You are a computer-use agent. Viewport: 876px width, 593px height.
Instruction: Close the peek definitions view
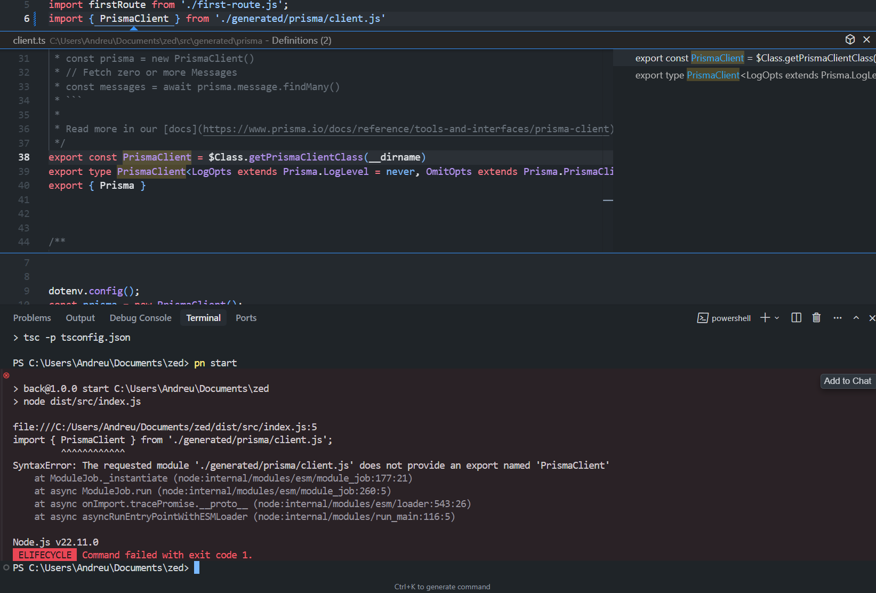[867, 39]
